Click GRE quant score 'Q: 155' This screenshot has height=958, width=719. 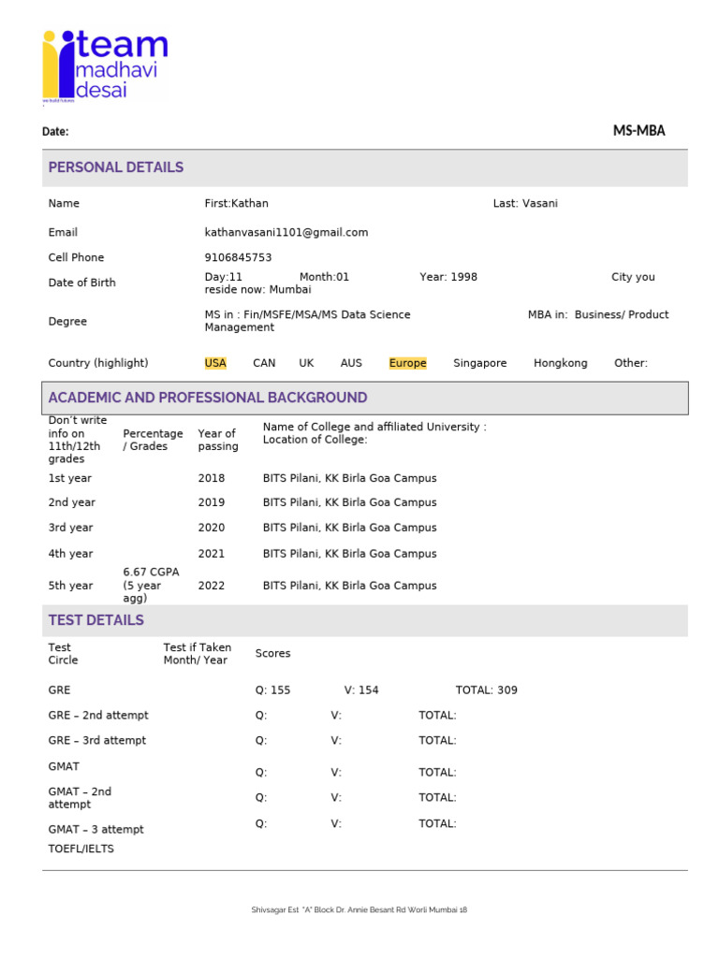[272, 690]
